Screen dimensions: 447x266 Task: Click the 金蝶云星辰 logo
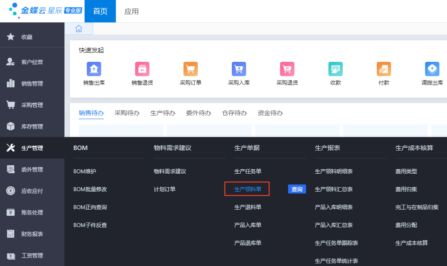coord(46,11)
